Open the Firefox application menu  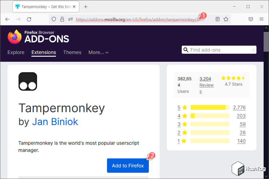[262, 19]
